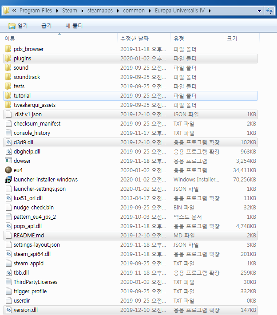The width and height of the screenshot is (277, 315).
Task: Click the Windows Installer type cell
Action: (196, 180)
